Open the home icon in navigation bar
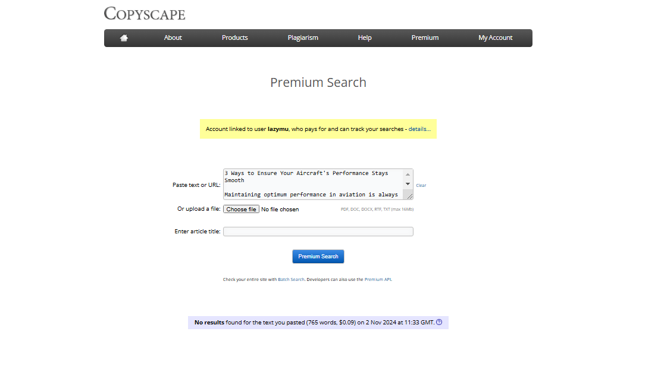Viewport: 661px width, 375px height. point(124,38)
